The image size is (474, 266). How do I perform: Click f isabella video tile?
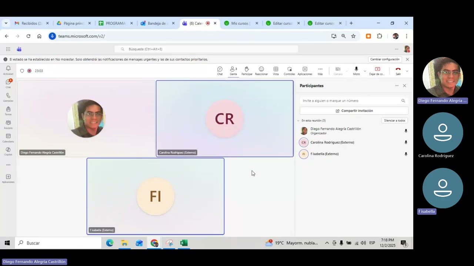[156, 196]
